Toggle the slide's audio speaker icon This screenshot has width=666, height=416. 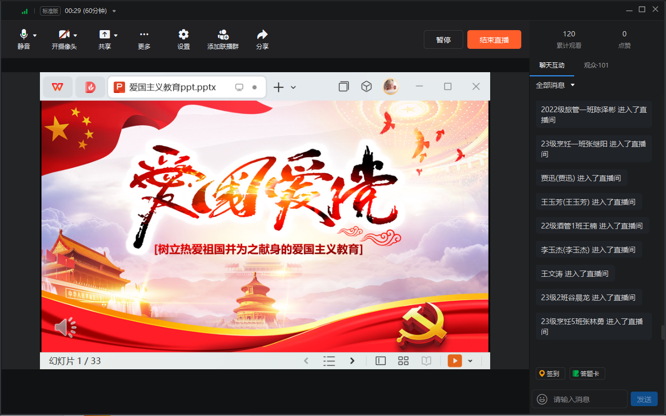[x=65, y=327]
